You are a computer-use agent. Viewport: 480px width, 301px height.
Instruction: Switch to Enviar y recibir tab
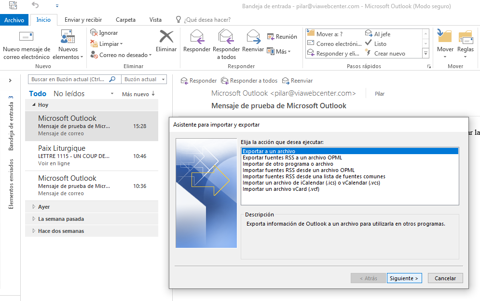[x=83, y=20]
